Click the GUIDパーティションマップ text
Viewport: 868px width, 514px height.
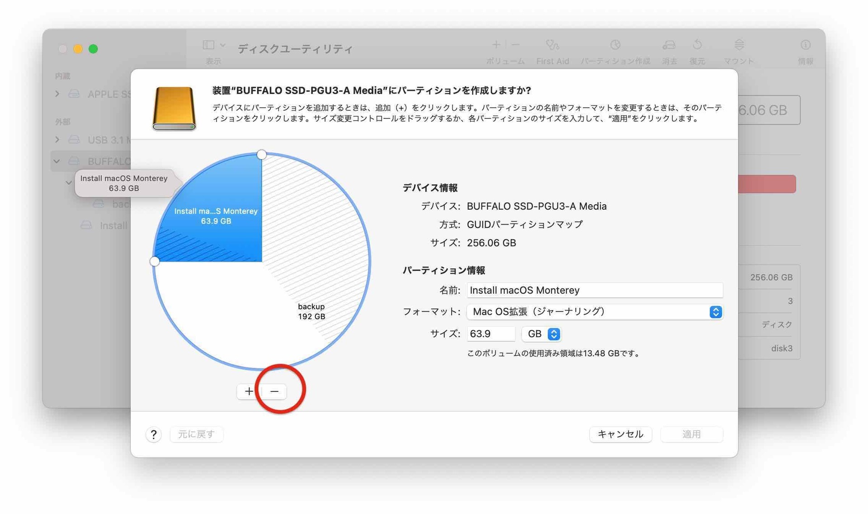coord(524,225)
